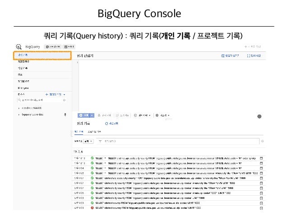Click the Save view toolbar item
The width and height of the screenshot is (288, 216).
(122, 115)
